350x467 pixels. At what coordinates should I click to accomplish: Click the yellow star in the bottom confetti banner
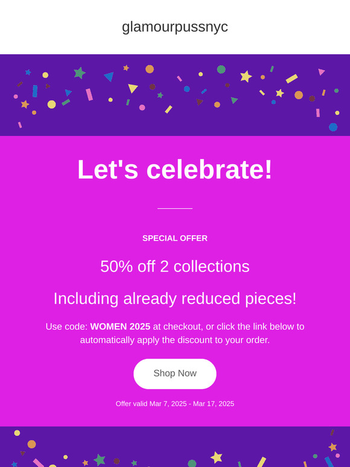[x=216, y=457]
